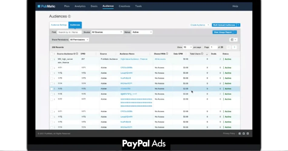Select the Audiences tab
Screen dimensions: 288x151
coord(75,25)
